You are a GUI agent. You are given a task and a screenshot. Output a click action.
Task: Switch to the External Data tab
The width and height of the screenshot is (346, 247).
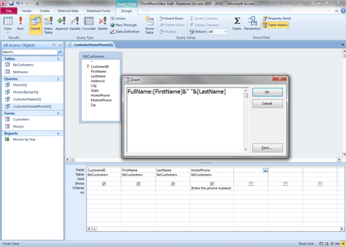(x=68, y=11)
